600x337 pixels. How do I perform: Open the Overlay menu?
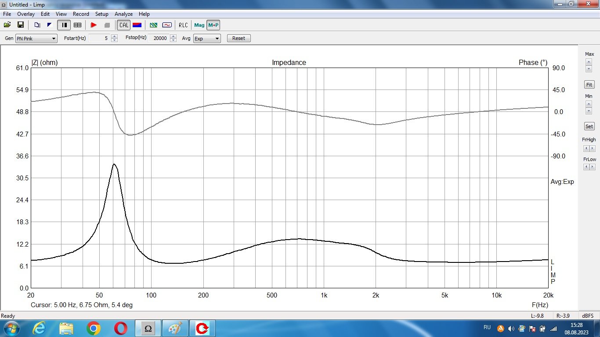(26, 14)
